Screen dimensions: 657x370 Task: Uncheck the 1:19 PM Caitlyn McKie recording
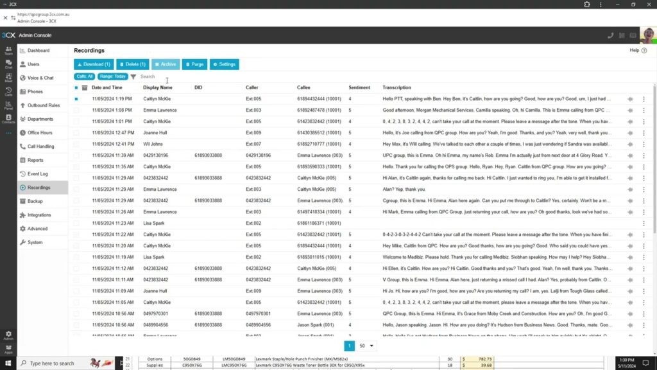[76, 99]
